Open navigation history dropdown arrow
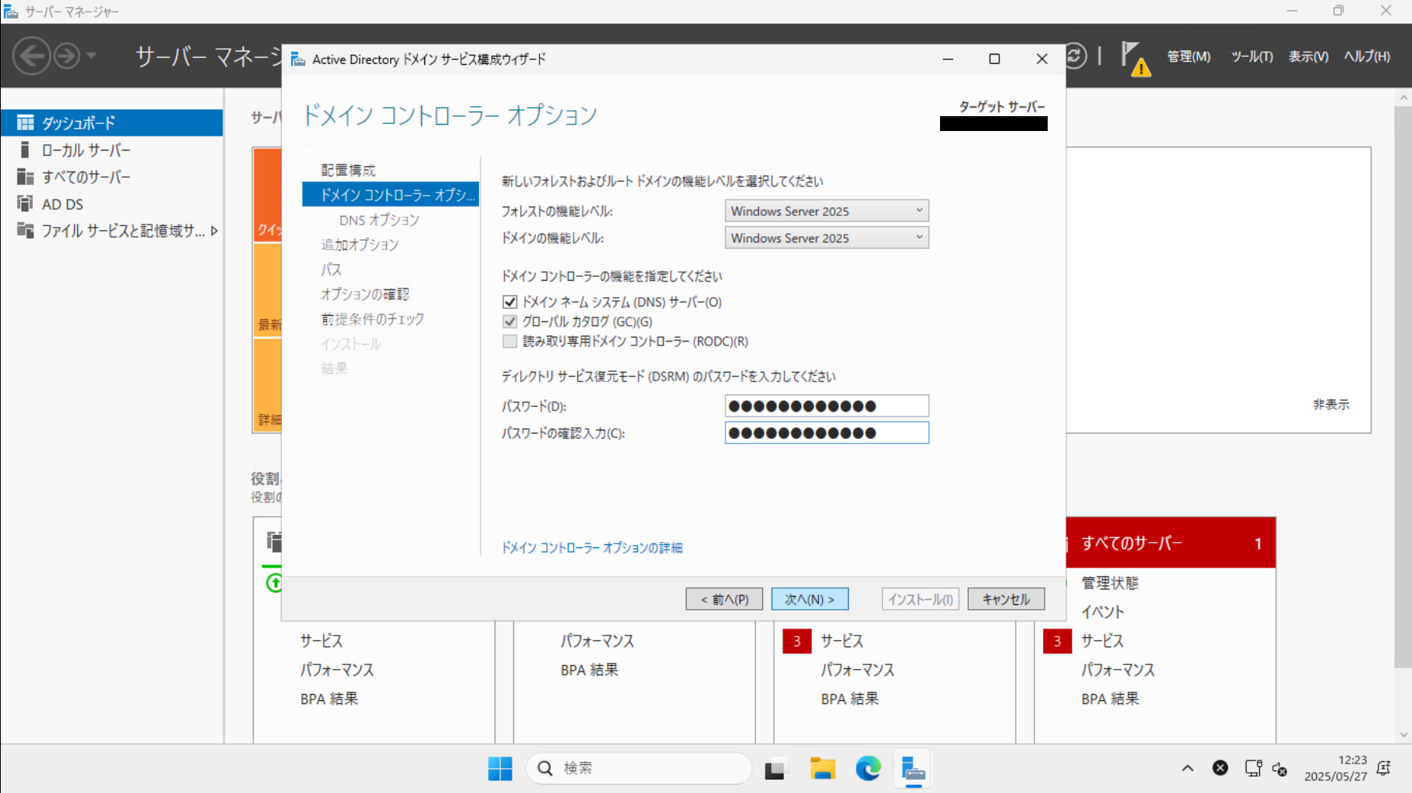Screen dimensions: 1412x793 click(x=91, y=56)
